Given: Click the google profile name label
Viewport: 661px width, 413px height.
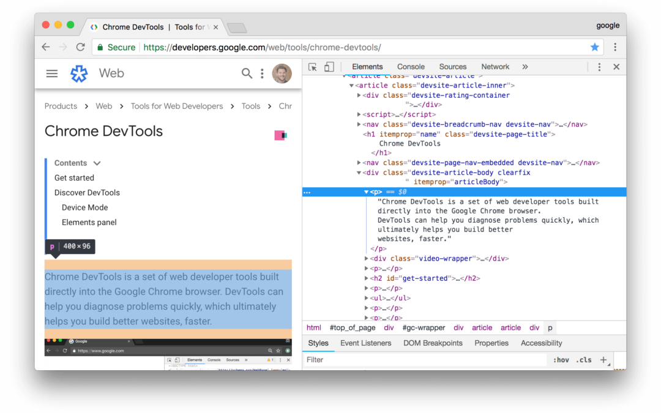Looking at the screenshot, I should pos(608,25).
